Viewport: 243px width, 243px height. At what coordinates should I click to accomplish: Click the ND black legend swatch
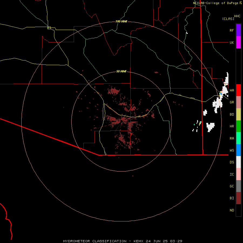tap(238, 210)
